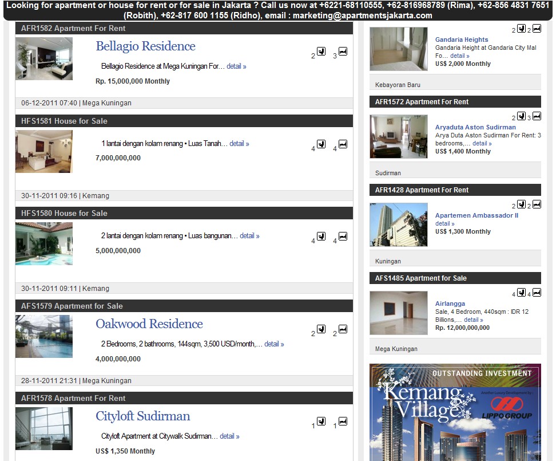The width and height of the screenshot is (556, 461).
Task: Open Cityloft Sudirman loft thumbnail
Action: click(x=44, y=428)
